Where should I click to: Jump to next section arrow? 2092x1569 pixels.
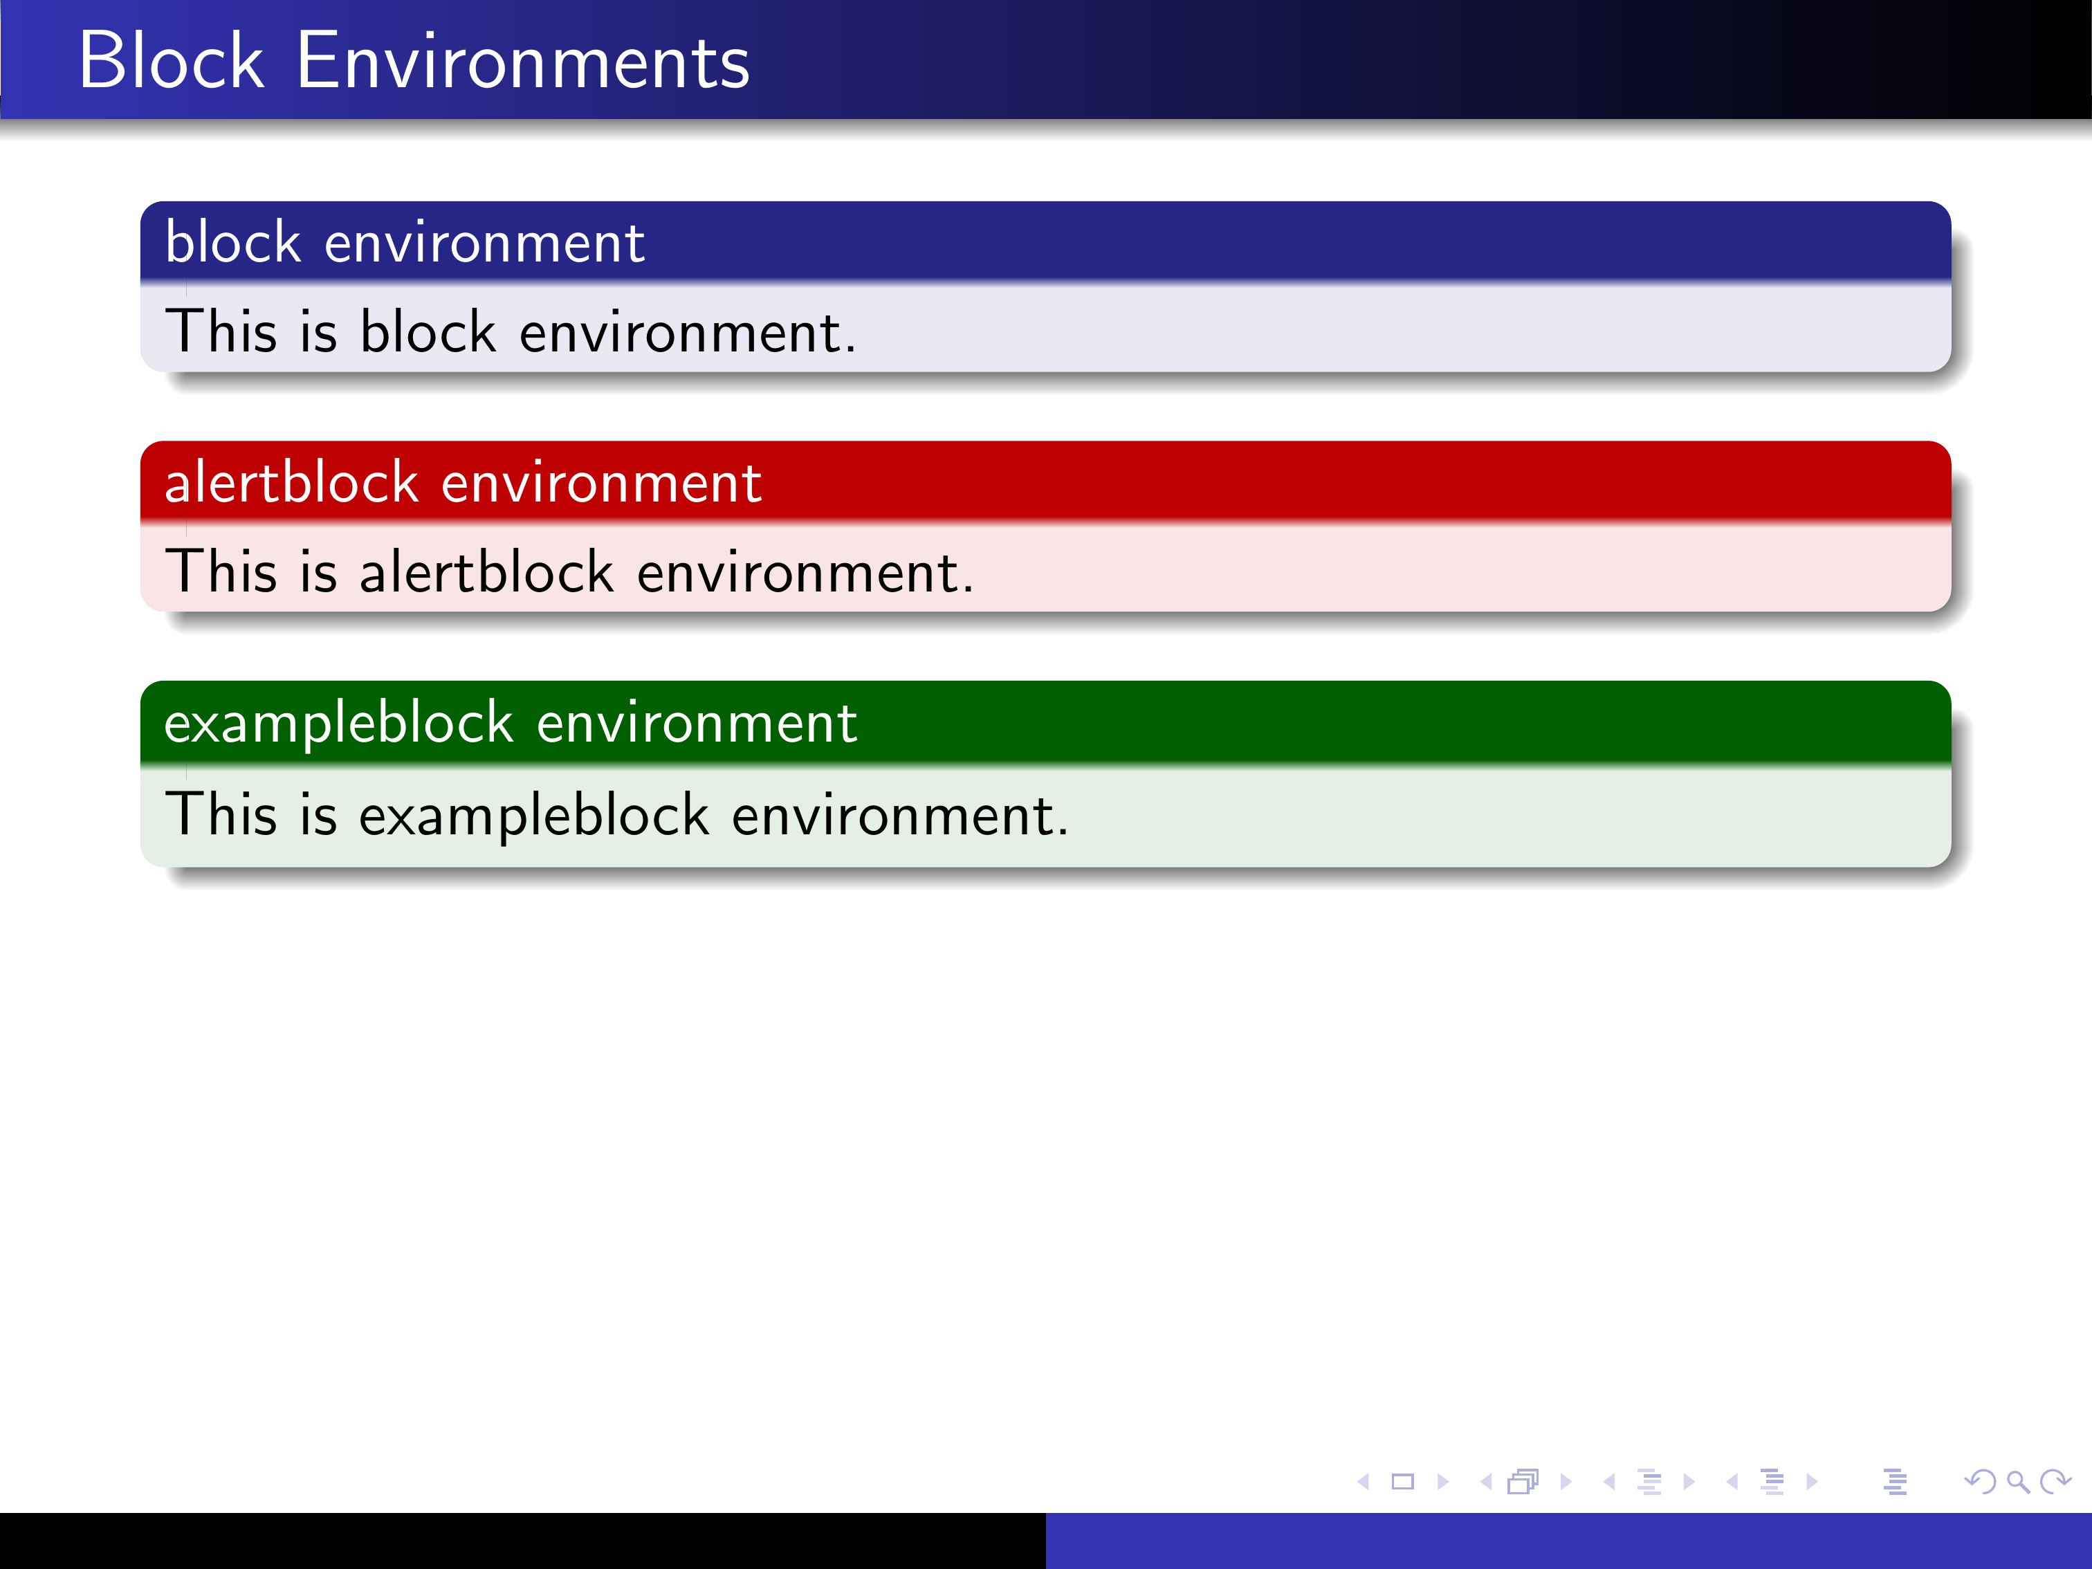pos(1812,1482)
